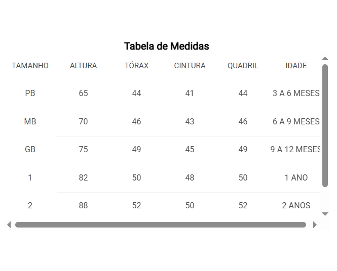Click the QUADRIL column header
The image size is (337, 271).
(243, 66)
